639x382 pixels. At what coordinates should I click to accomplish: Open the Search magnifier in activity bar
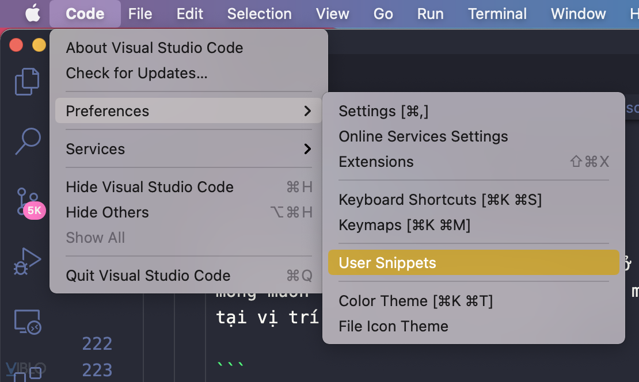(x=26, y=141)
